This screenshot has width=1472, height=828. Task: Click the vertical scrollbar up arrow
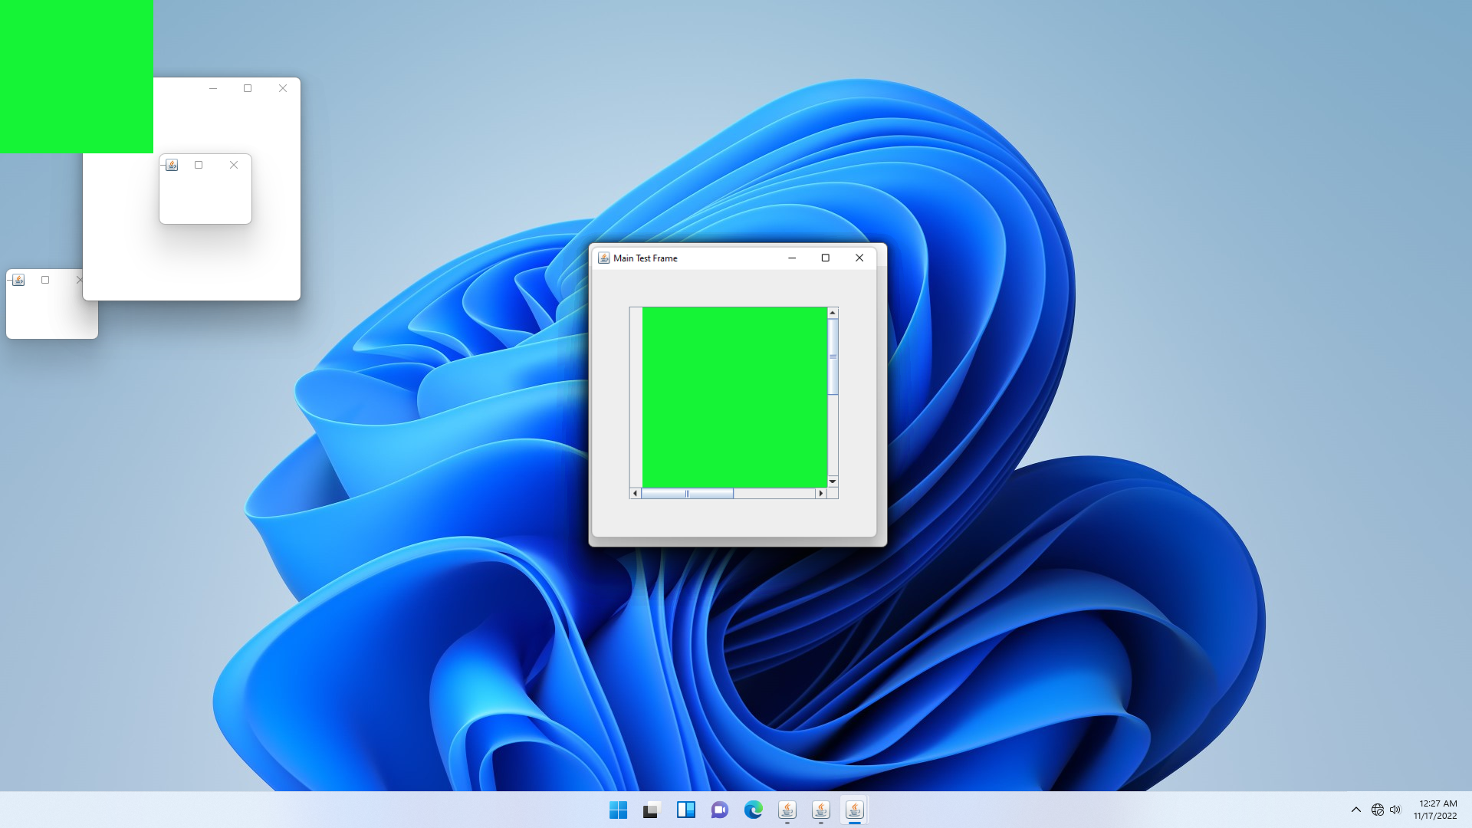(x=833, y=313)
